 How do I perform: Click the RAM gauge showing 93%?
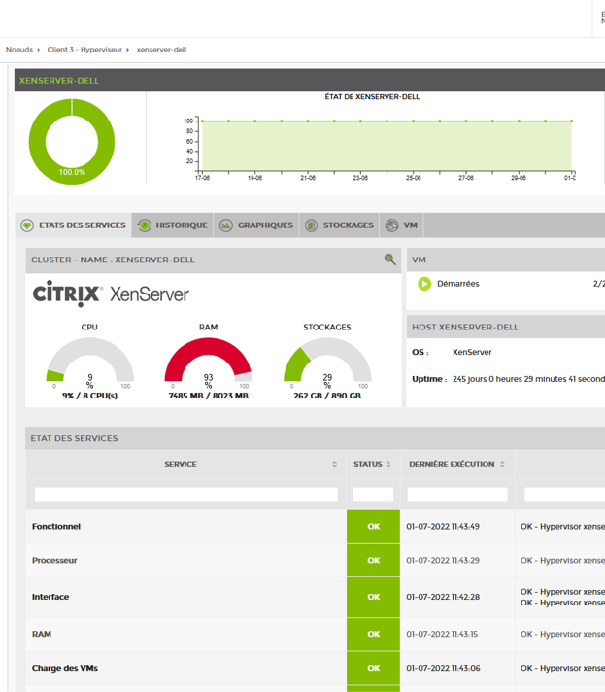point(208,360)
